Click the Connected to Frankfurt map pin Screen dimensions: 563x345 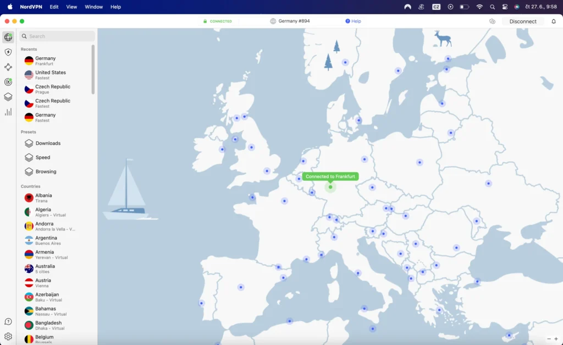tap(330, 187)
